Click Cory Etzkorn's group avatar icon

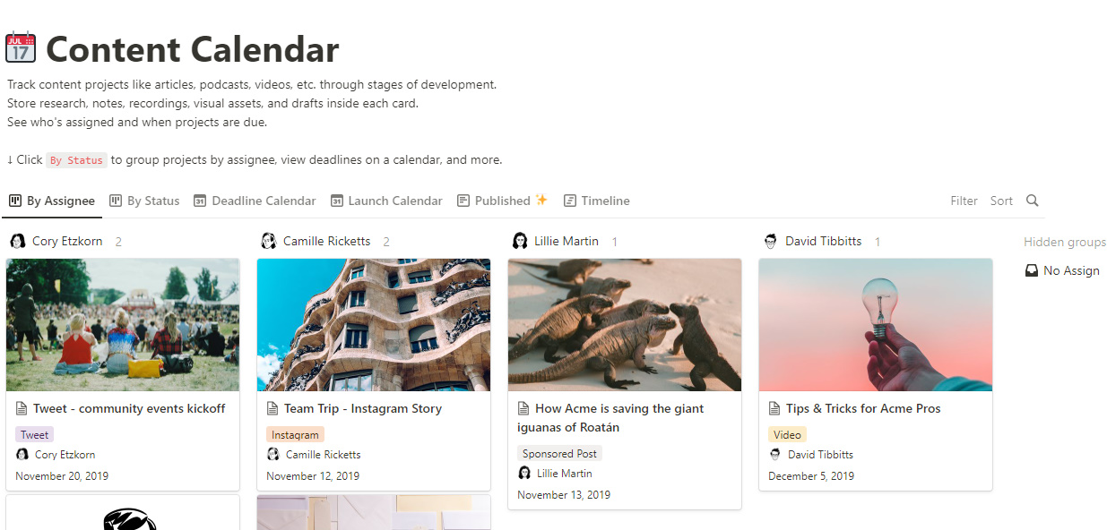(x=17, y=241)
